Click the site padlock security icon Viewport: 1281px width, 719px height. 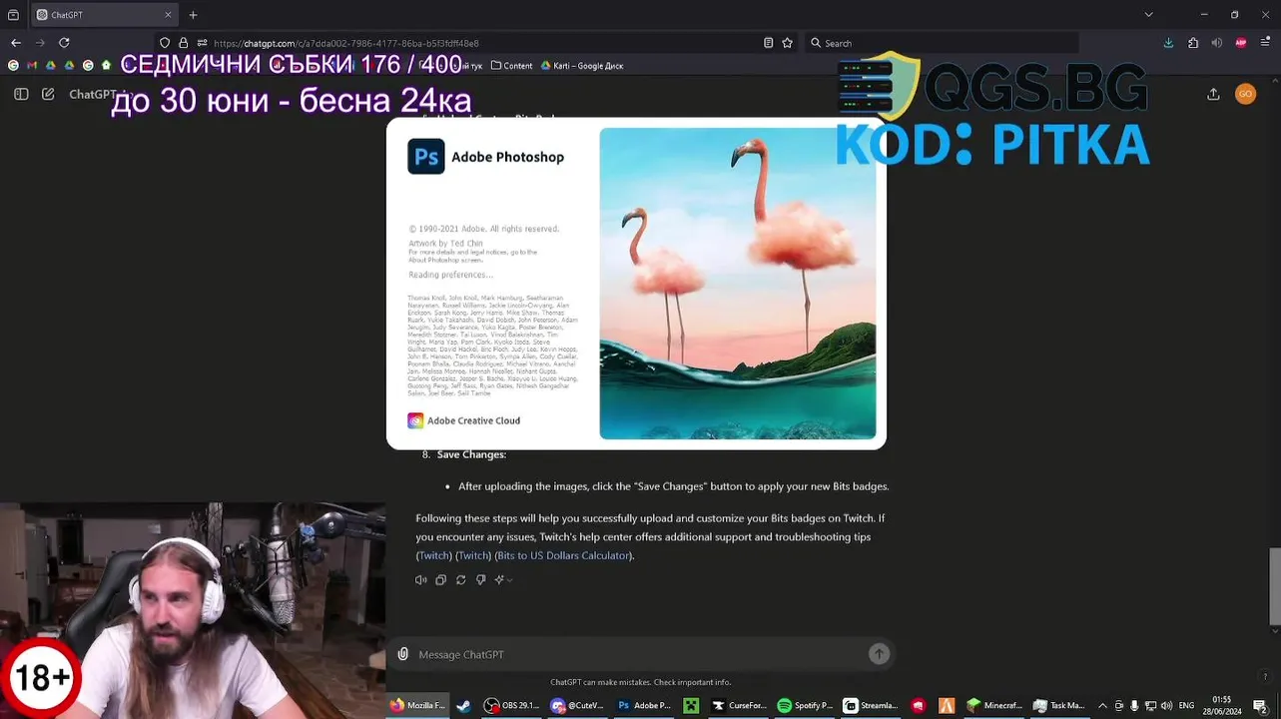click(183, 43)
